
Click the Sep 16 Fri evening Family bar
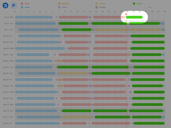pyautogui.click(x=149, y=123)
